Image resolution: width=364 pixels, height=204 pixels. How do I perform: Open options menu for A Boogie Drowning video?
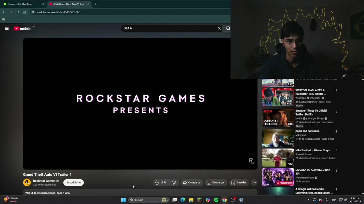337,190
